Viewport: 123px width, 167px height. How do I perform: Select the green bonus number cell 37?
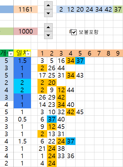click(118, 9)
